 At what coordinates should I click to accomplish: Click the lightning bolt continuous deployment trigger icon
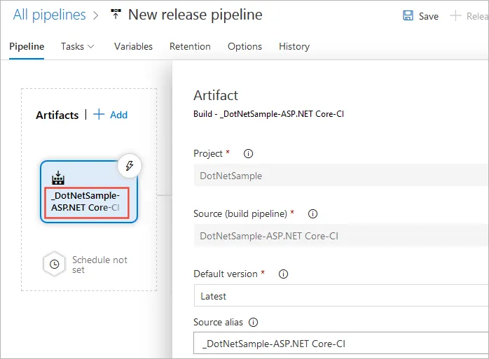click(129, 166)
